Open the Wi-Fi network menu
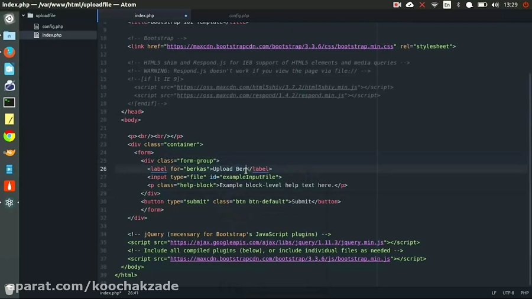532x299 pixels. [x=434, y=5]
